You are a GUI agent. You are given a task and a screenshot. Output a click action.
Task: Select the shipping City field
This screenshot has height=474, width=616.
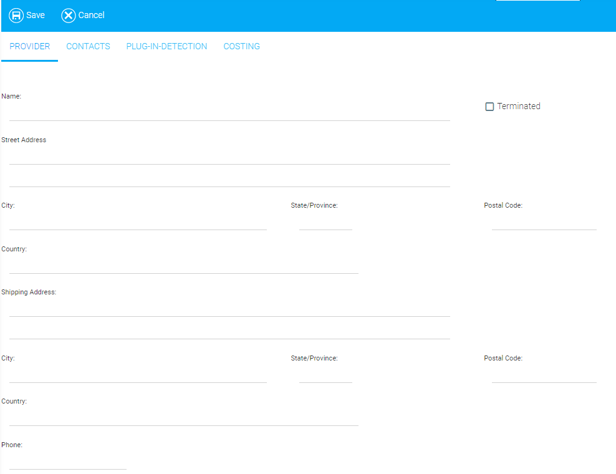point(138,375)
